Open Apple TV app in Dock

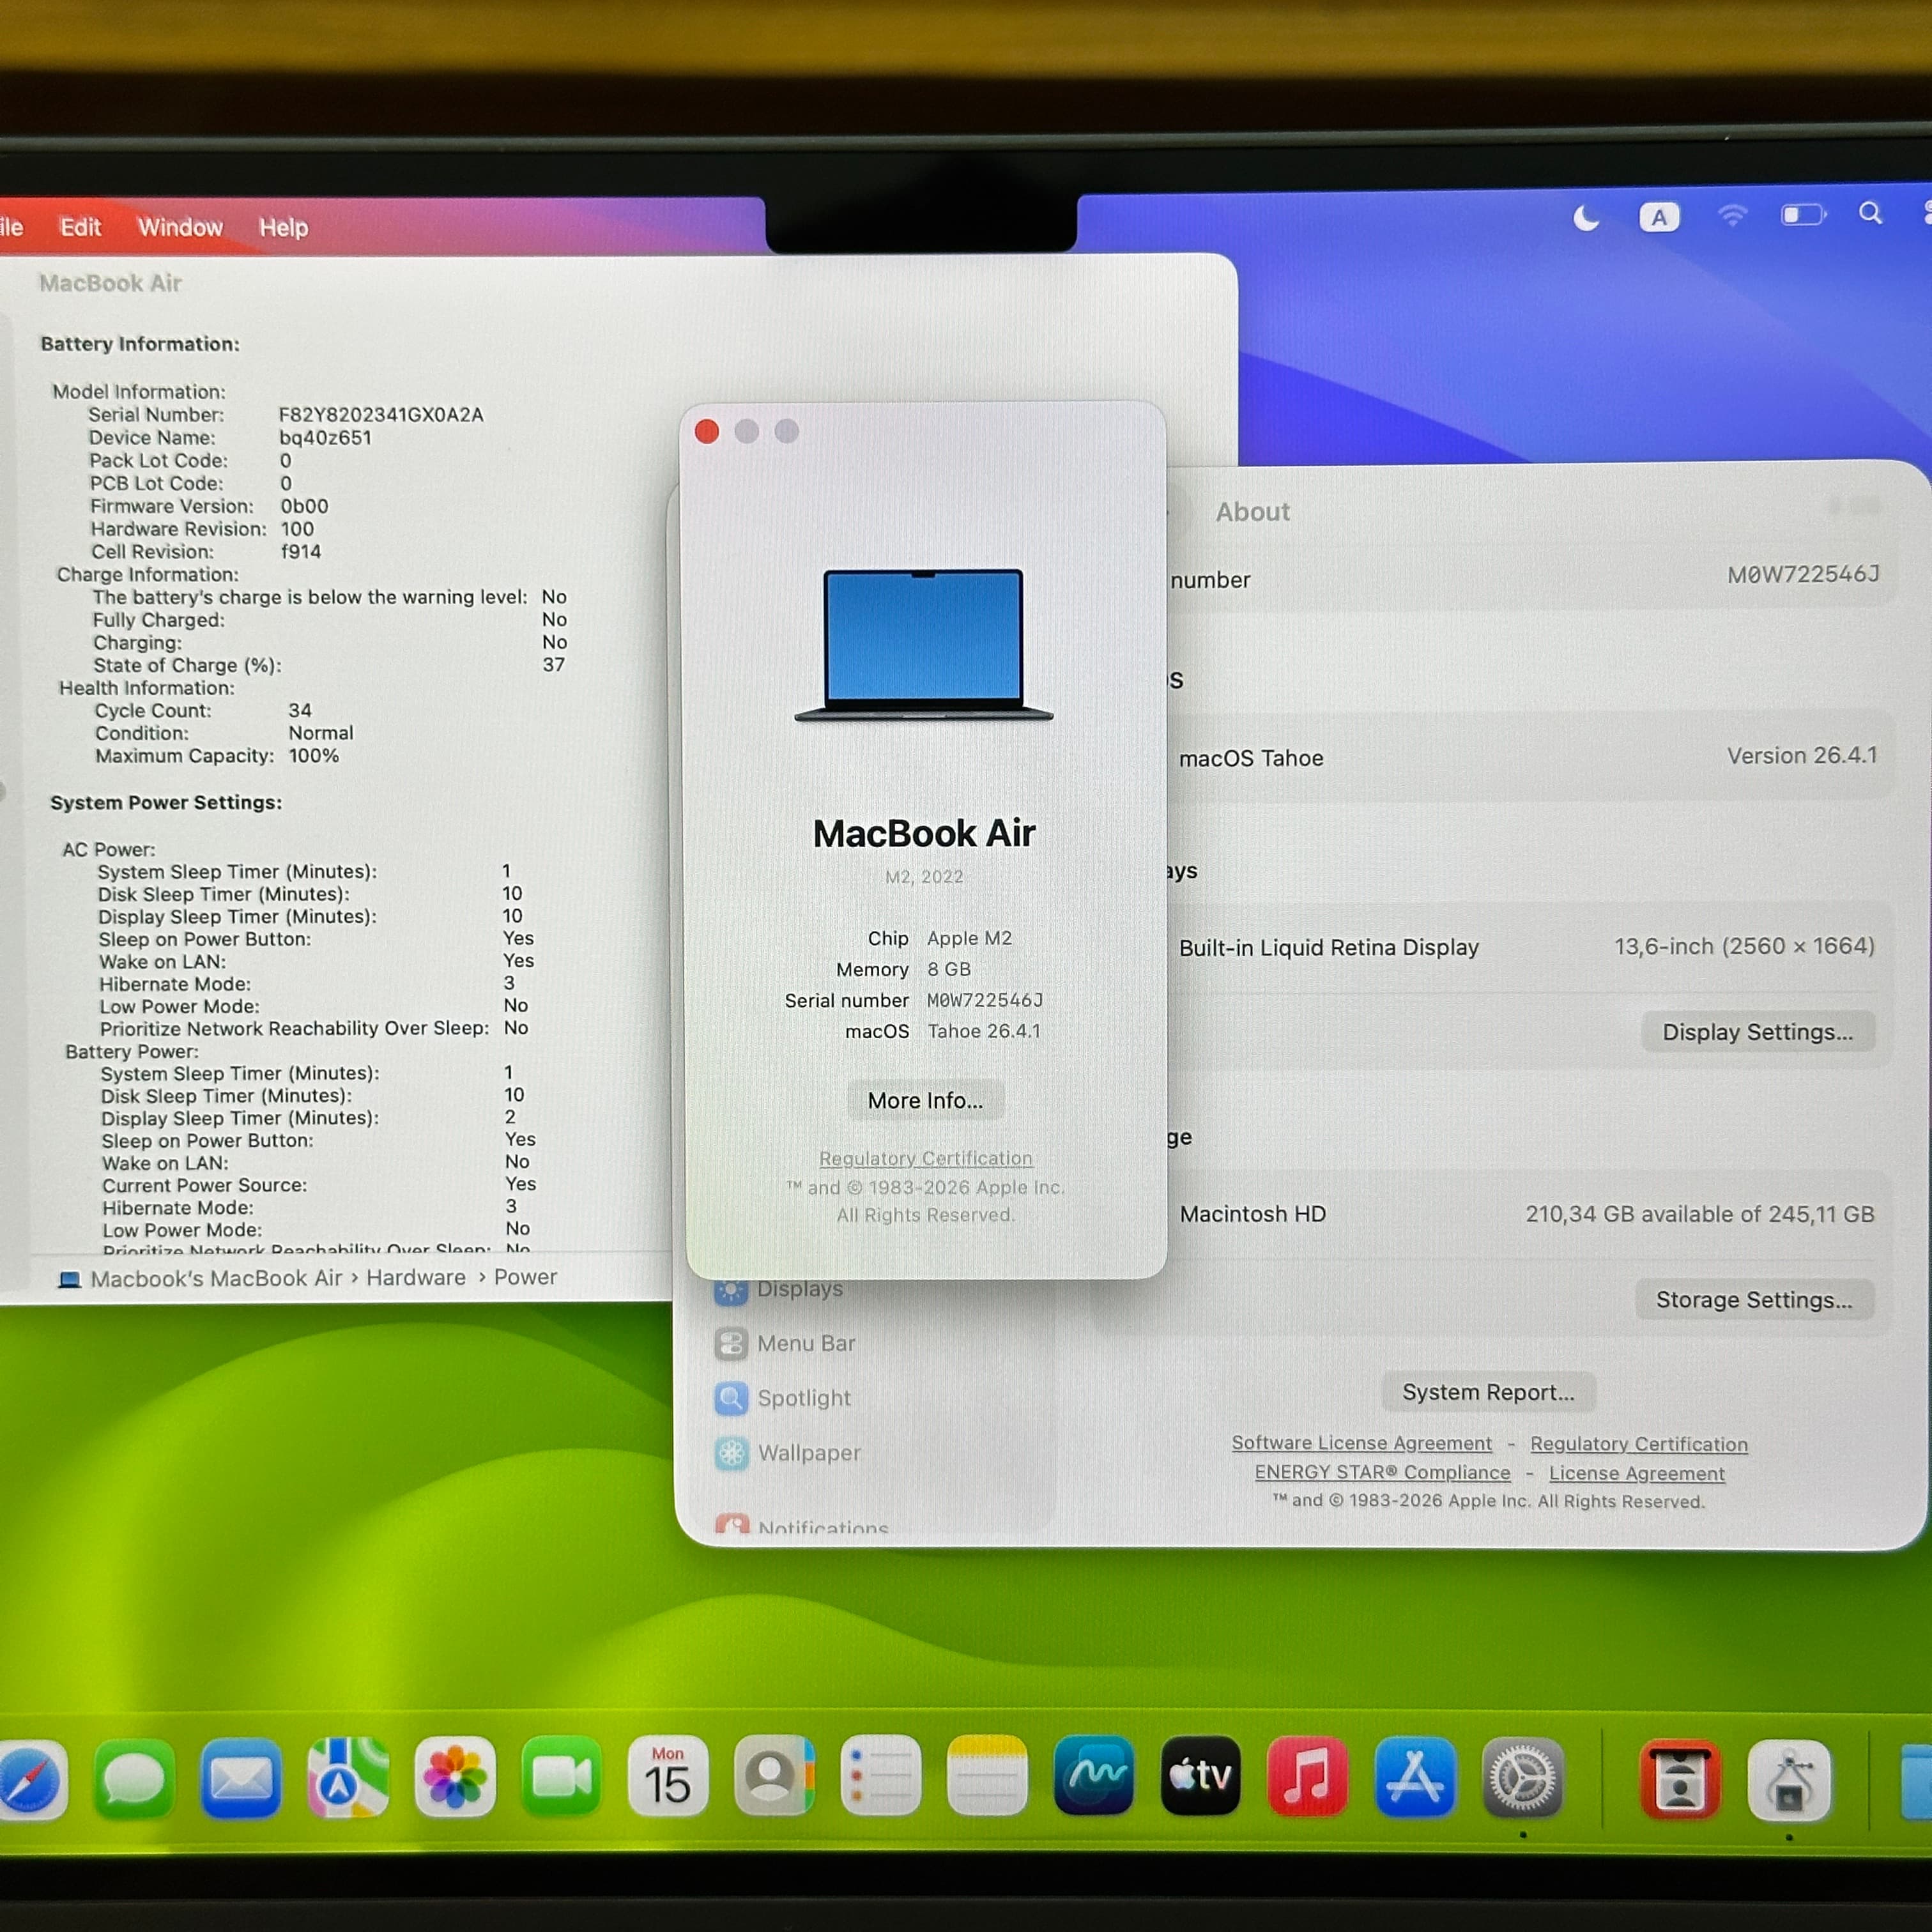(x=1200, y=1775)
